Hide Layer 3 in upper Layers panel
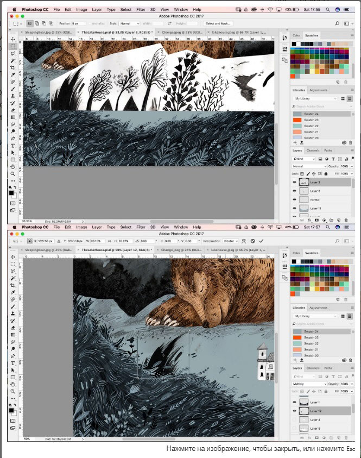 294,182
